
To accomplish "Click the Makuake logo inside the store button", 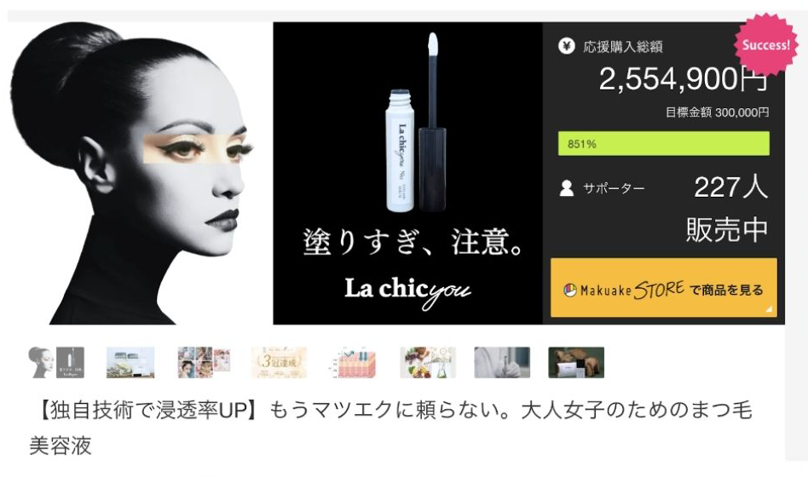I will pyautogui.click(x=569, y=291).
